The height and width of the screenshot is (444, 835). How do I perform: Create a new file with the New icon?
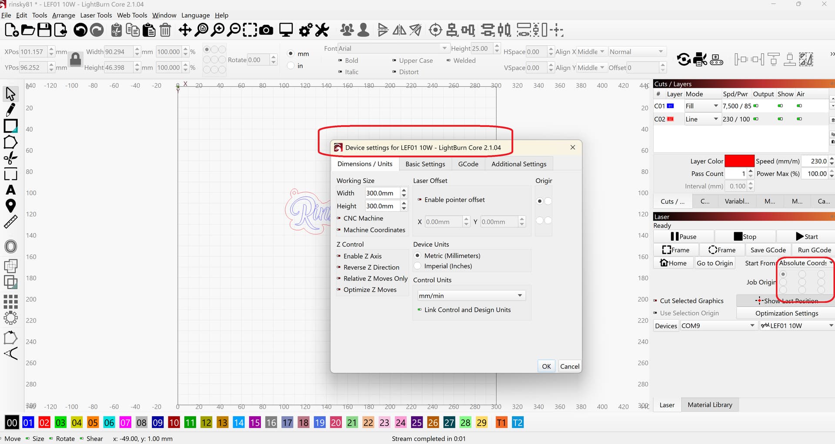[x=11, y=30]
